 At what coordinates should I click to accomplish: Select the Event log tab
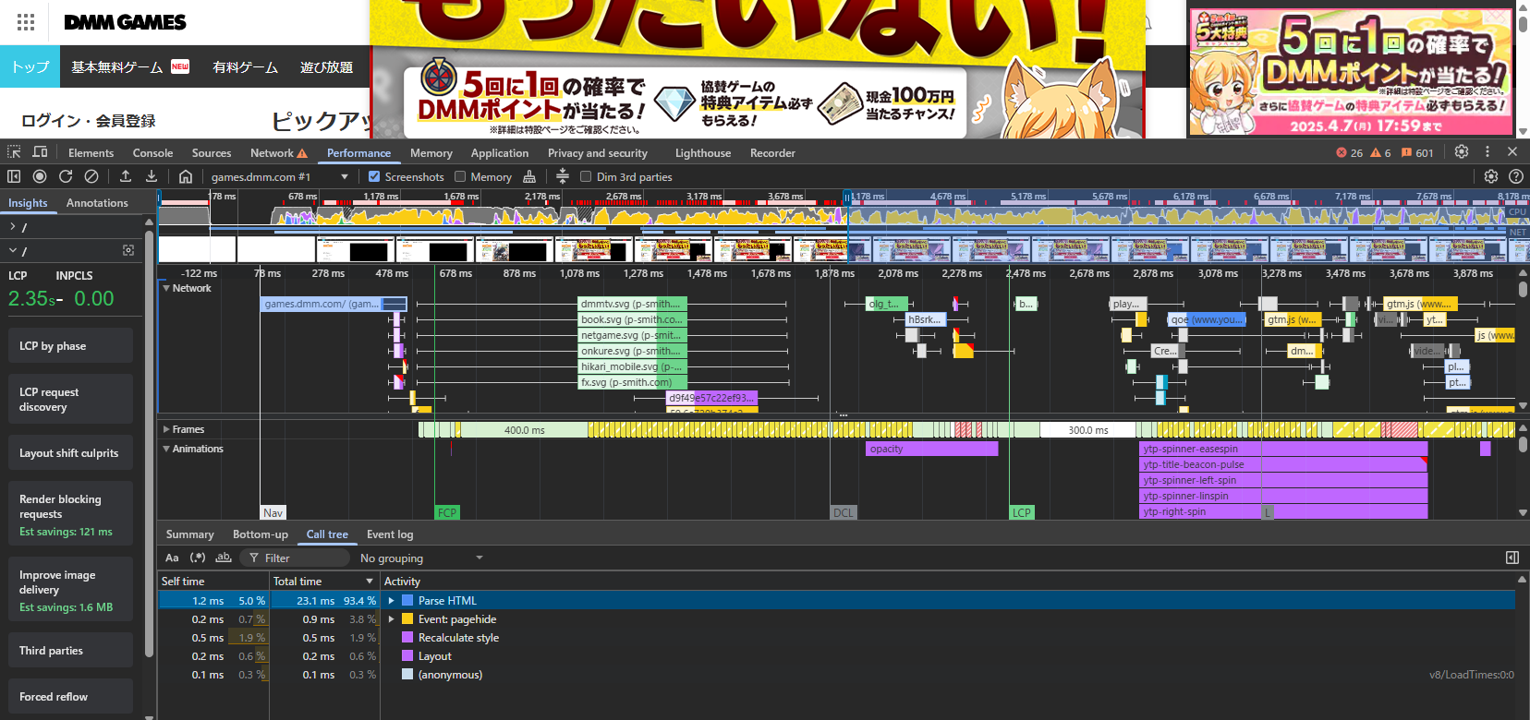[x=390, y=534]
